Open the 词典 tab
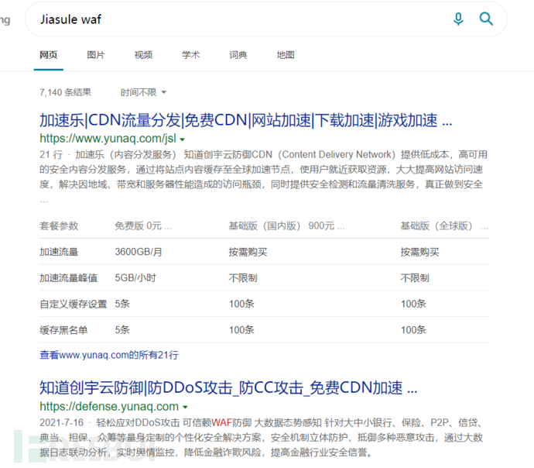 tap(238, 55)
